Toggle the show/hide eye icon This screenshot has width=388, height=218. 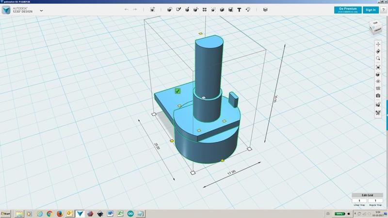[378, 81]
